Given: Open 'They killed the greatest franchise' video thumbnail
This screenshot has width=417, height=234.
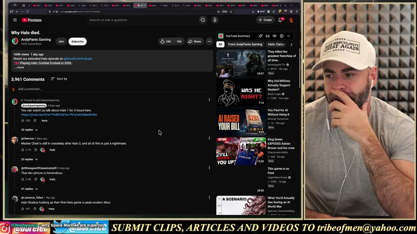Looking at the screenshot, I should [241, 63].
